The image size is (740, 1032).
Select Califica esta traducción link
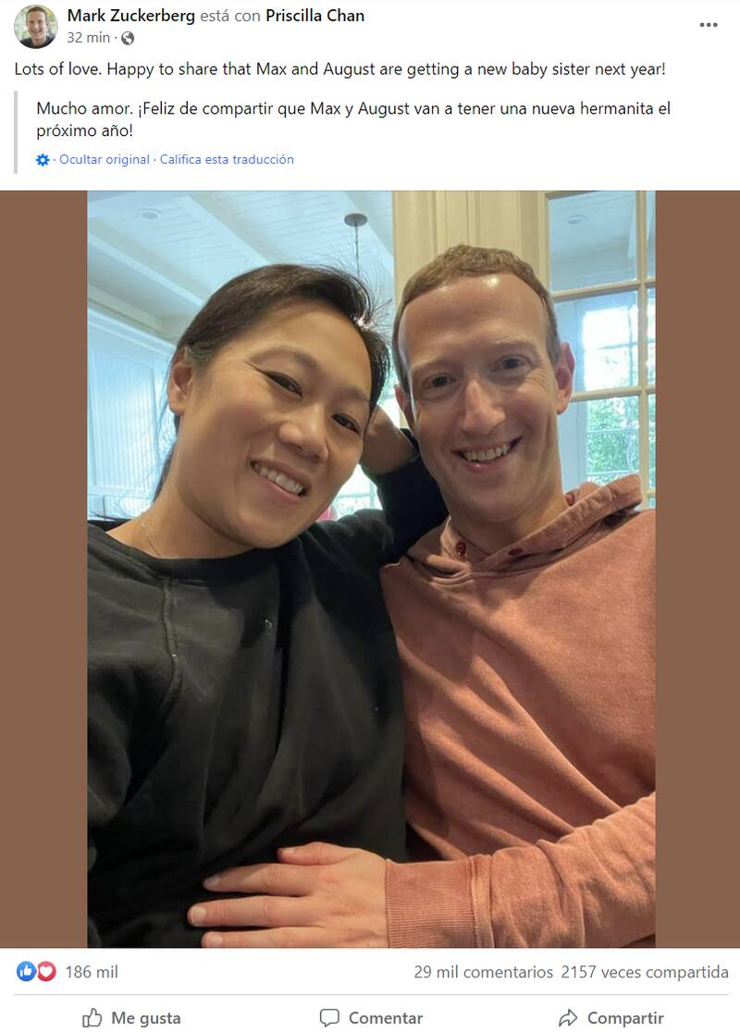click(227, 159)
